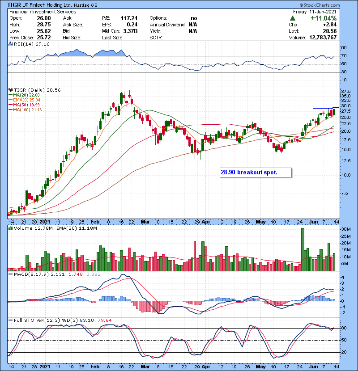Click the 30M volume axis label
Image resolution: width=358 pixels, height=371 pixels.
tap(346, 229)
